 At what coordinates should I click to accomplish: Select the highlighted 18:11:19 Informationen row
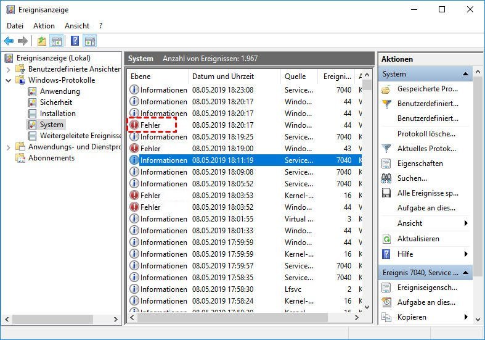point(245,160)
